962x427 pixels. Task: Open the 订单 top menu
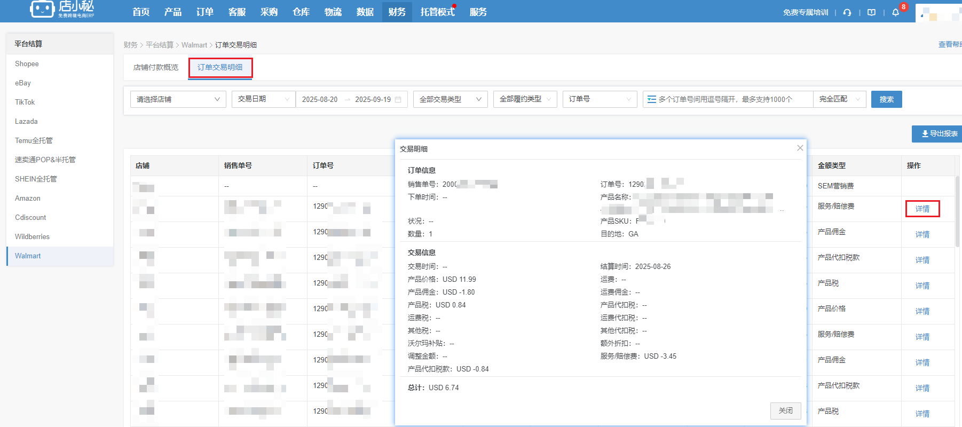pos(204,12)
